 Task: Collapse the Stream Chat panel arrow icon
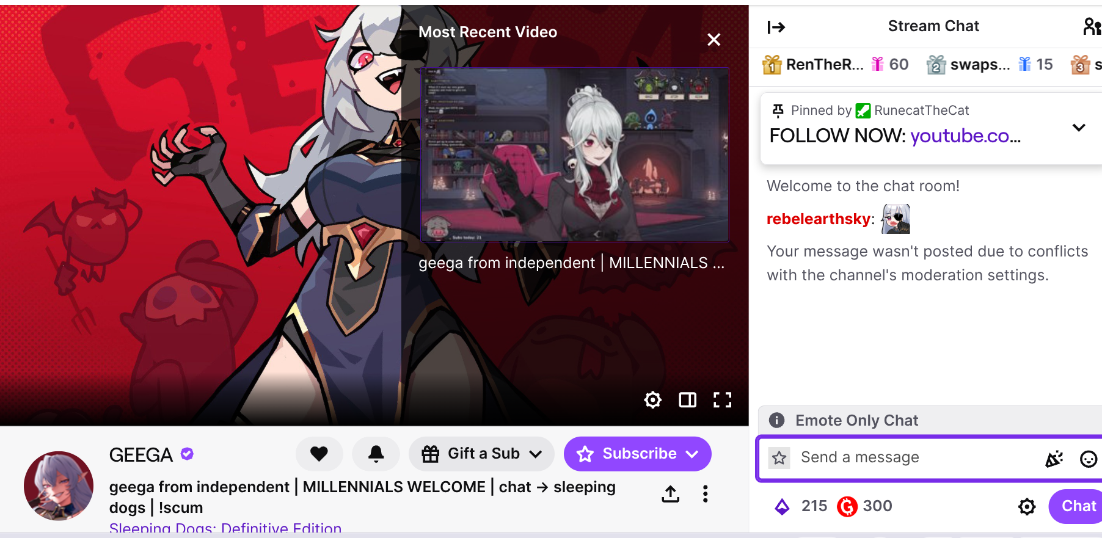point(776,27)
